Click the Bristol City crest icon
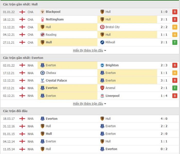The image size is (180, 154). (102, 27)
